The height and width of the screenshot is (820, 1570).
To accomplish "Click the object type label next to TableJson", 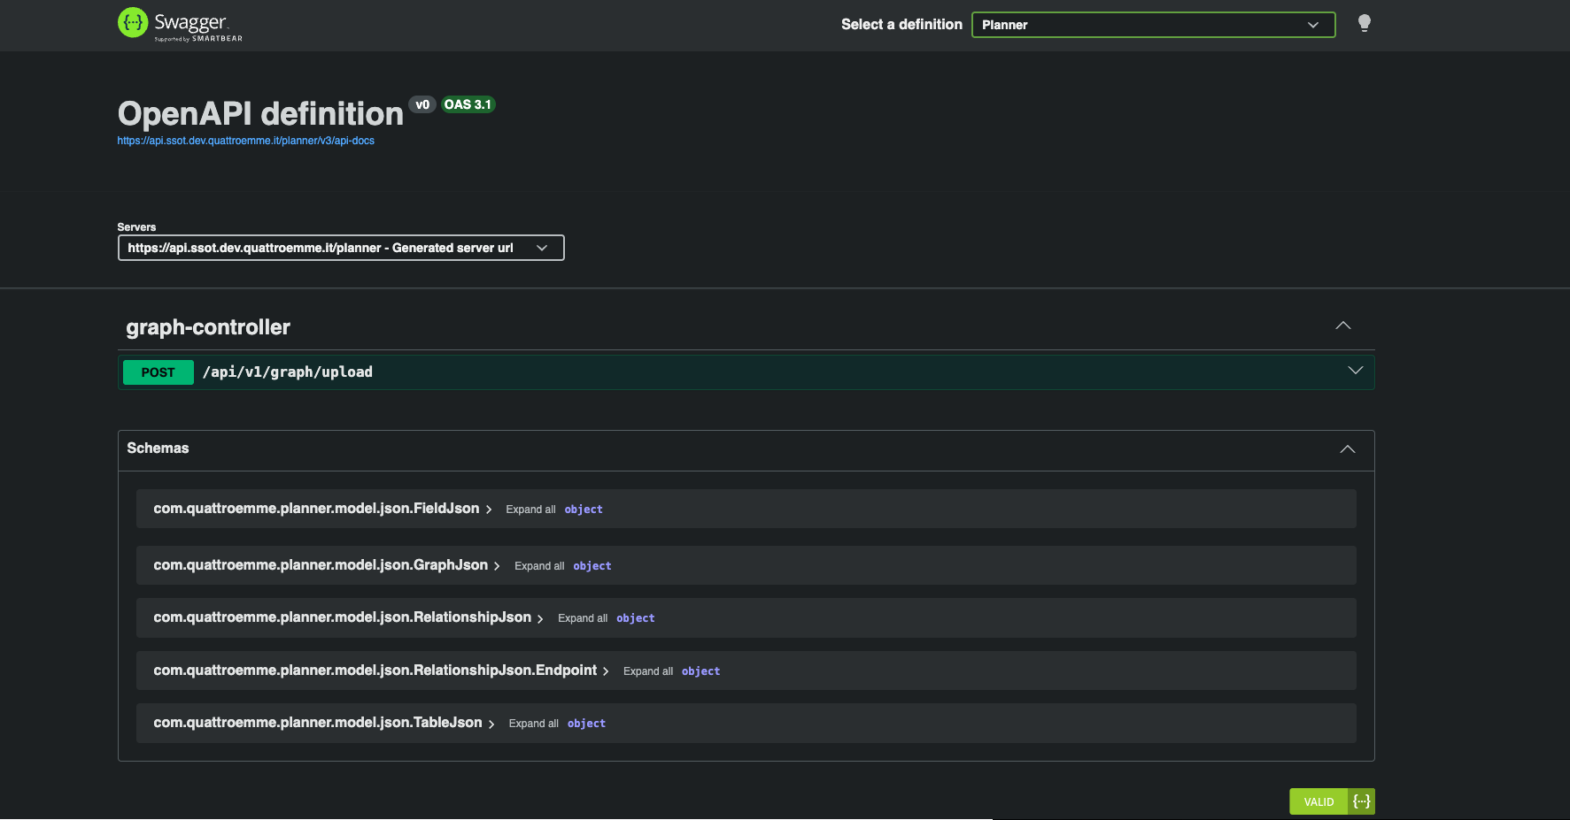I will point(586,723).
